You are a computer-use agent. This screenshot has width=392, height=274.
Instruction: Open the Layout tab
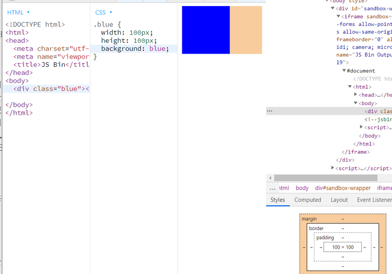coord(339,200)
